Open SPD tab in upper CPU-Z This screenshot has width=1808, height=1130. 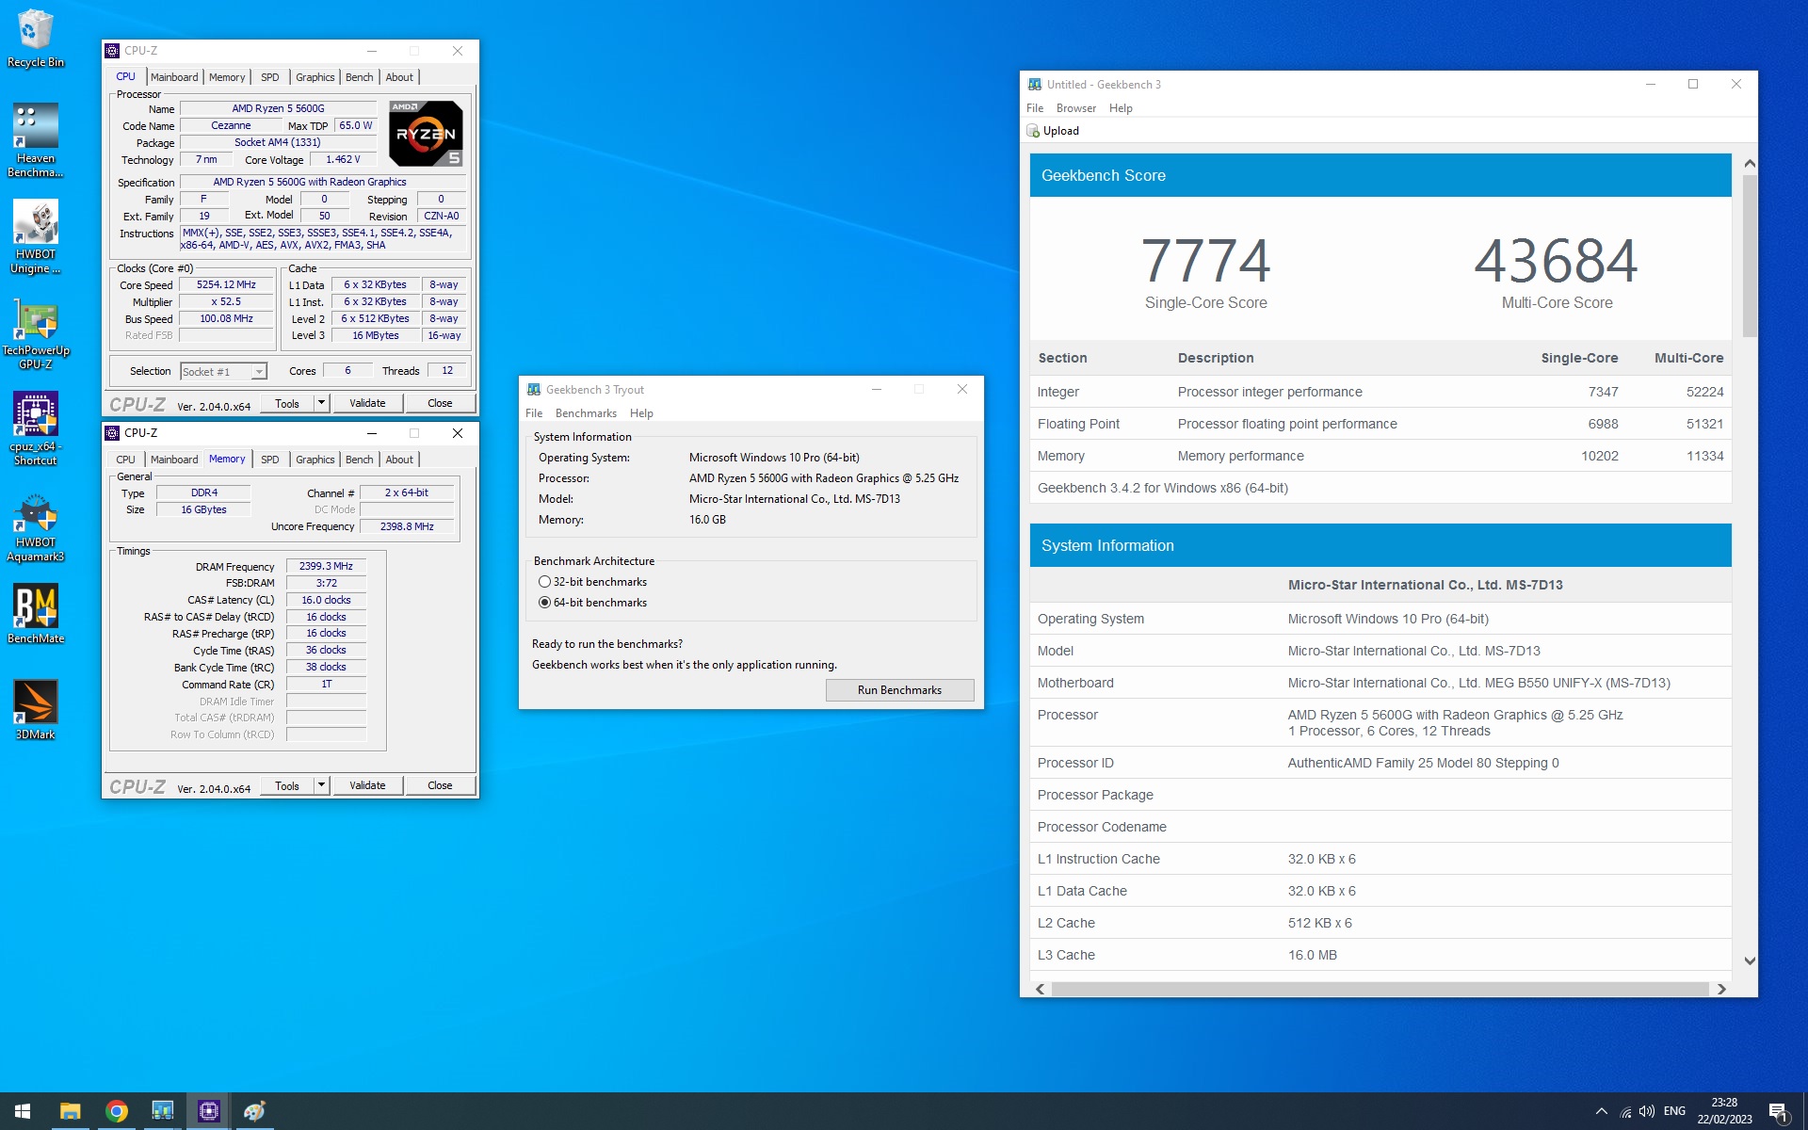[270, 77]
